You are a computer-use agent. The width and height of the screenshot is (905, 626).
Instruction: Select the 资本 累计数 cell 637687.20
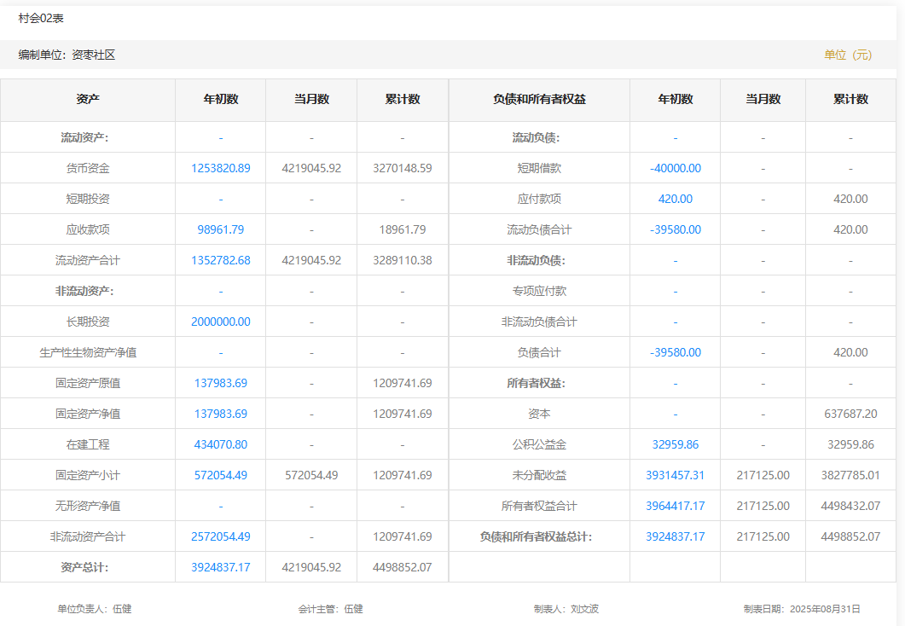click(850, 414)
